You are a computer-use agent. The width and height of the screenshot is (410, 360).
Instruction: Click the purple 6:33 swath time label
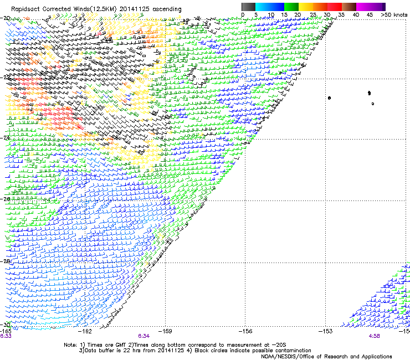pyautogui.click(x=6, y=336)
